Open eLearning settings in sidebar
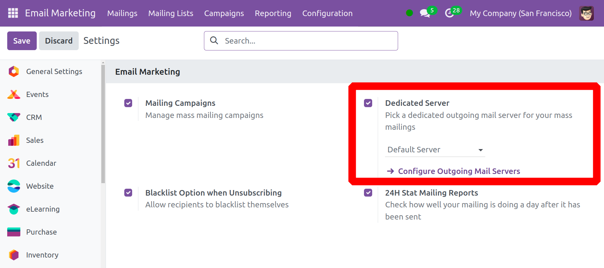The height and width of the screenshot is (268, 604). [x=43, y=209]
